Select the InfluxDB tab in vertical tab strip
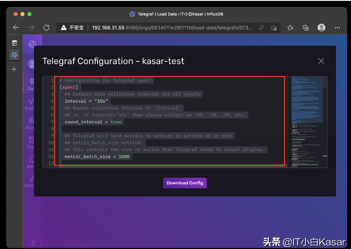The width and height of the screenshot is (351, 249). 15,55
